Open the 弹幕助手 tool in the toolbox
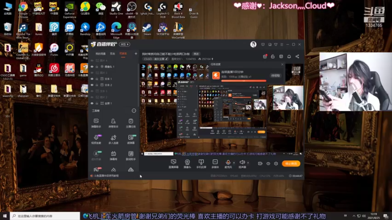This screenshot has width=392, height=220. 96,123
